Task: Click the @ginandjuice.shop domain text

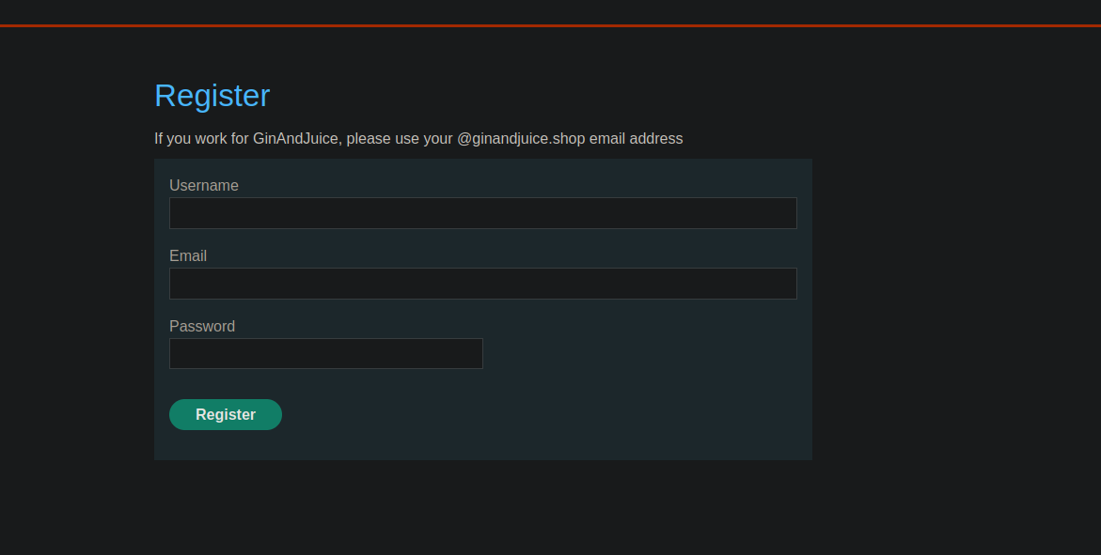Action: point(521,139)
